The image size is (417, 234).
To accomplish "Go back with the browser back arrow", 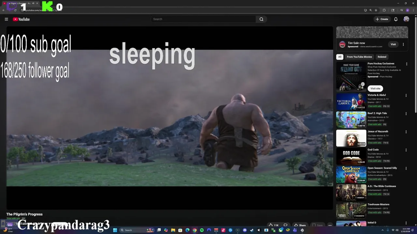I will coord(4,10).
